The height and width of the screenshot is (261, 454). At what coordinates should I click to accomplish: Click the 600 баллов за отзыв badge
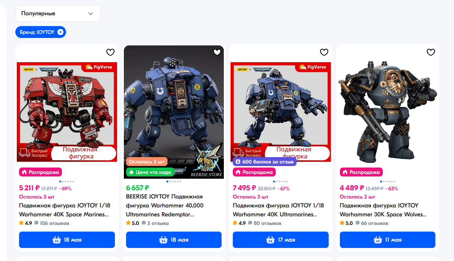point(264,162)
